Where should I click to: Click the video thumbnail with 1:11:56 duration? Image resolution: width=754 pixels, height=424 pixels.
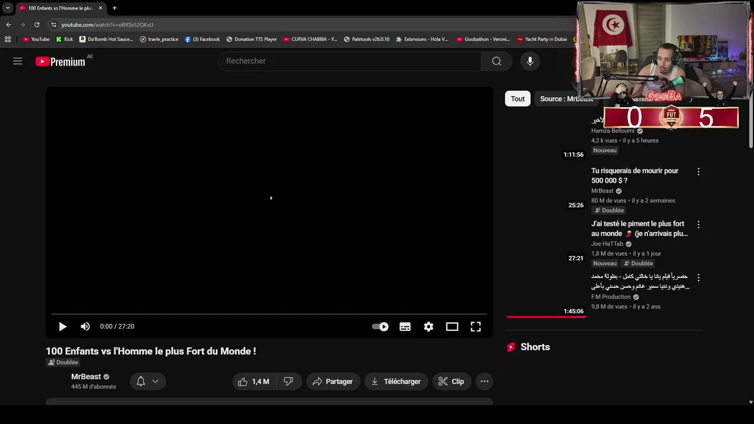pyautogui.click(x=545, y=137)
